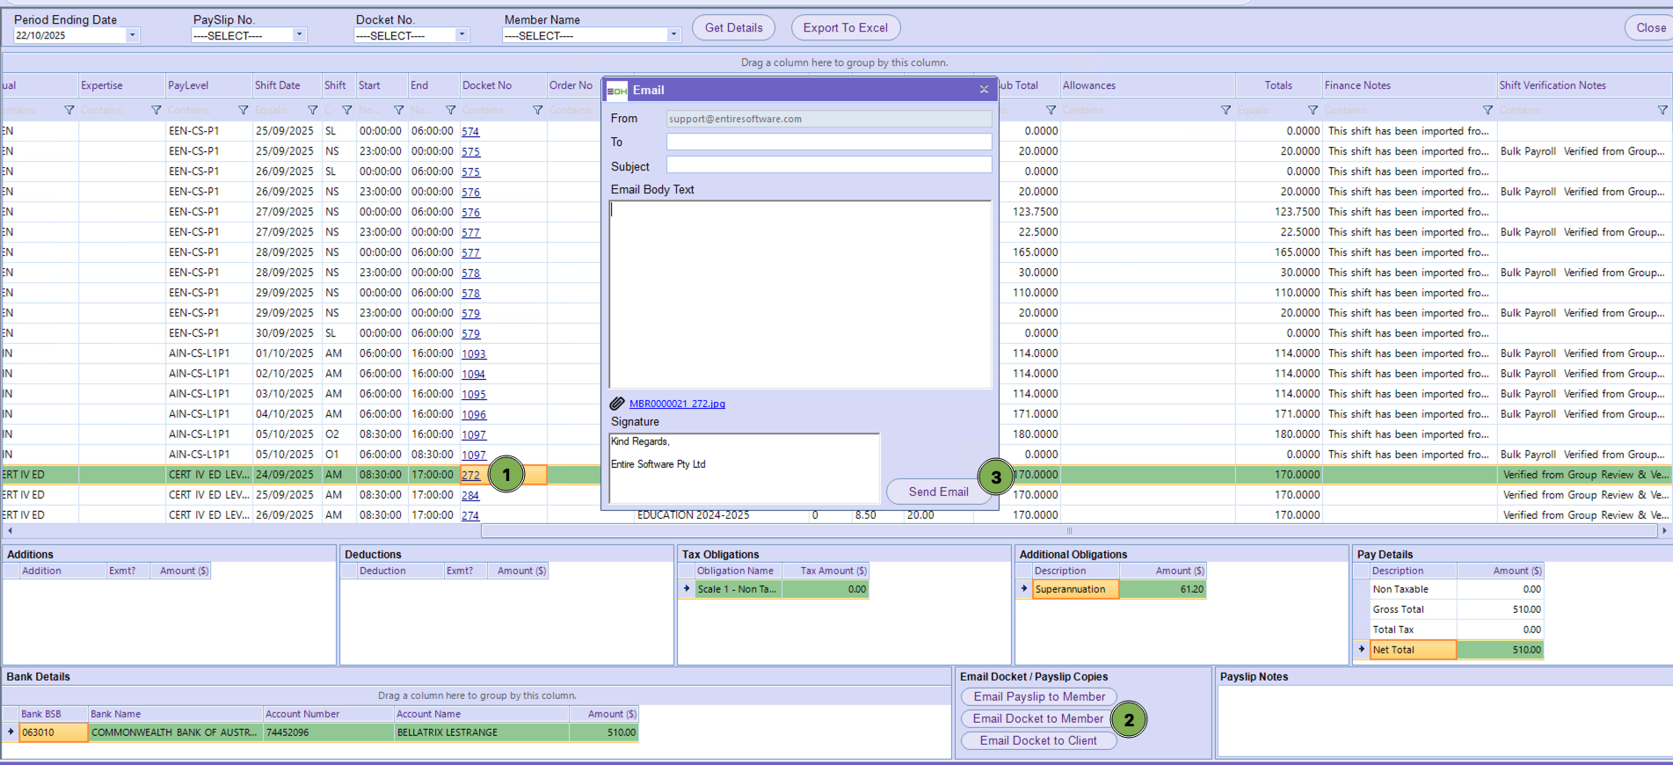Click Email Payslip to Member button

coord(1038,696)
